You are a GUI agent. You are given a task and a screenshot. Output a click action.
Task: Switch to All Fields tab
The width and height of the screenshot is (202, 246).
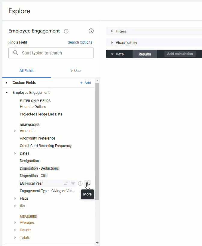click(27, 71)
